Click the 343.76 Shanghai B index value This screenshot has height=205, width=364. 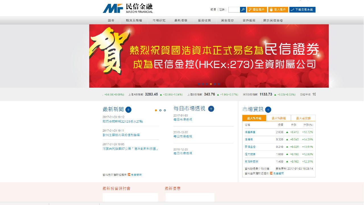coord(210,94)
